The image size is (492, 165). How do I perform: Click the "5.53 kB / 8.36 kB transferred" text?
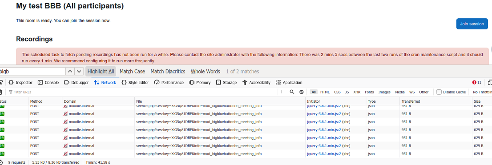point(56,162)
